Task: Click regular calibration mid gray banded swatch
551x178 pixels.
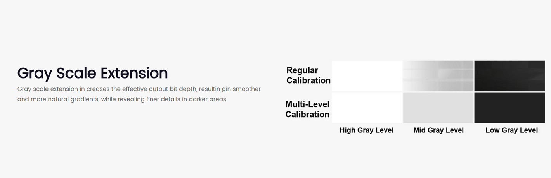Action: pos(438,76)
